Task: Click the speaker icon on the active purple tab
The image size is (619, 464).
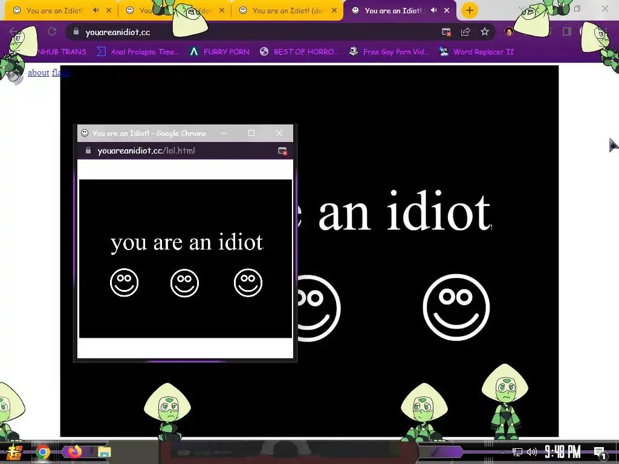Action: 433,11
